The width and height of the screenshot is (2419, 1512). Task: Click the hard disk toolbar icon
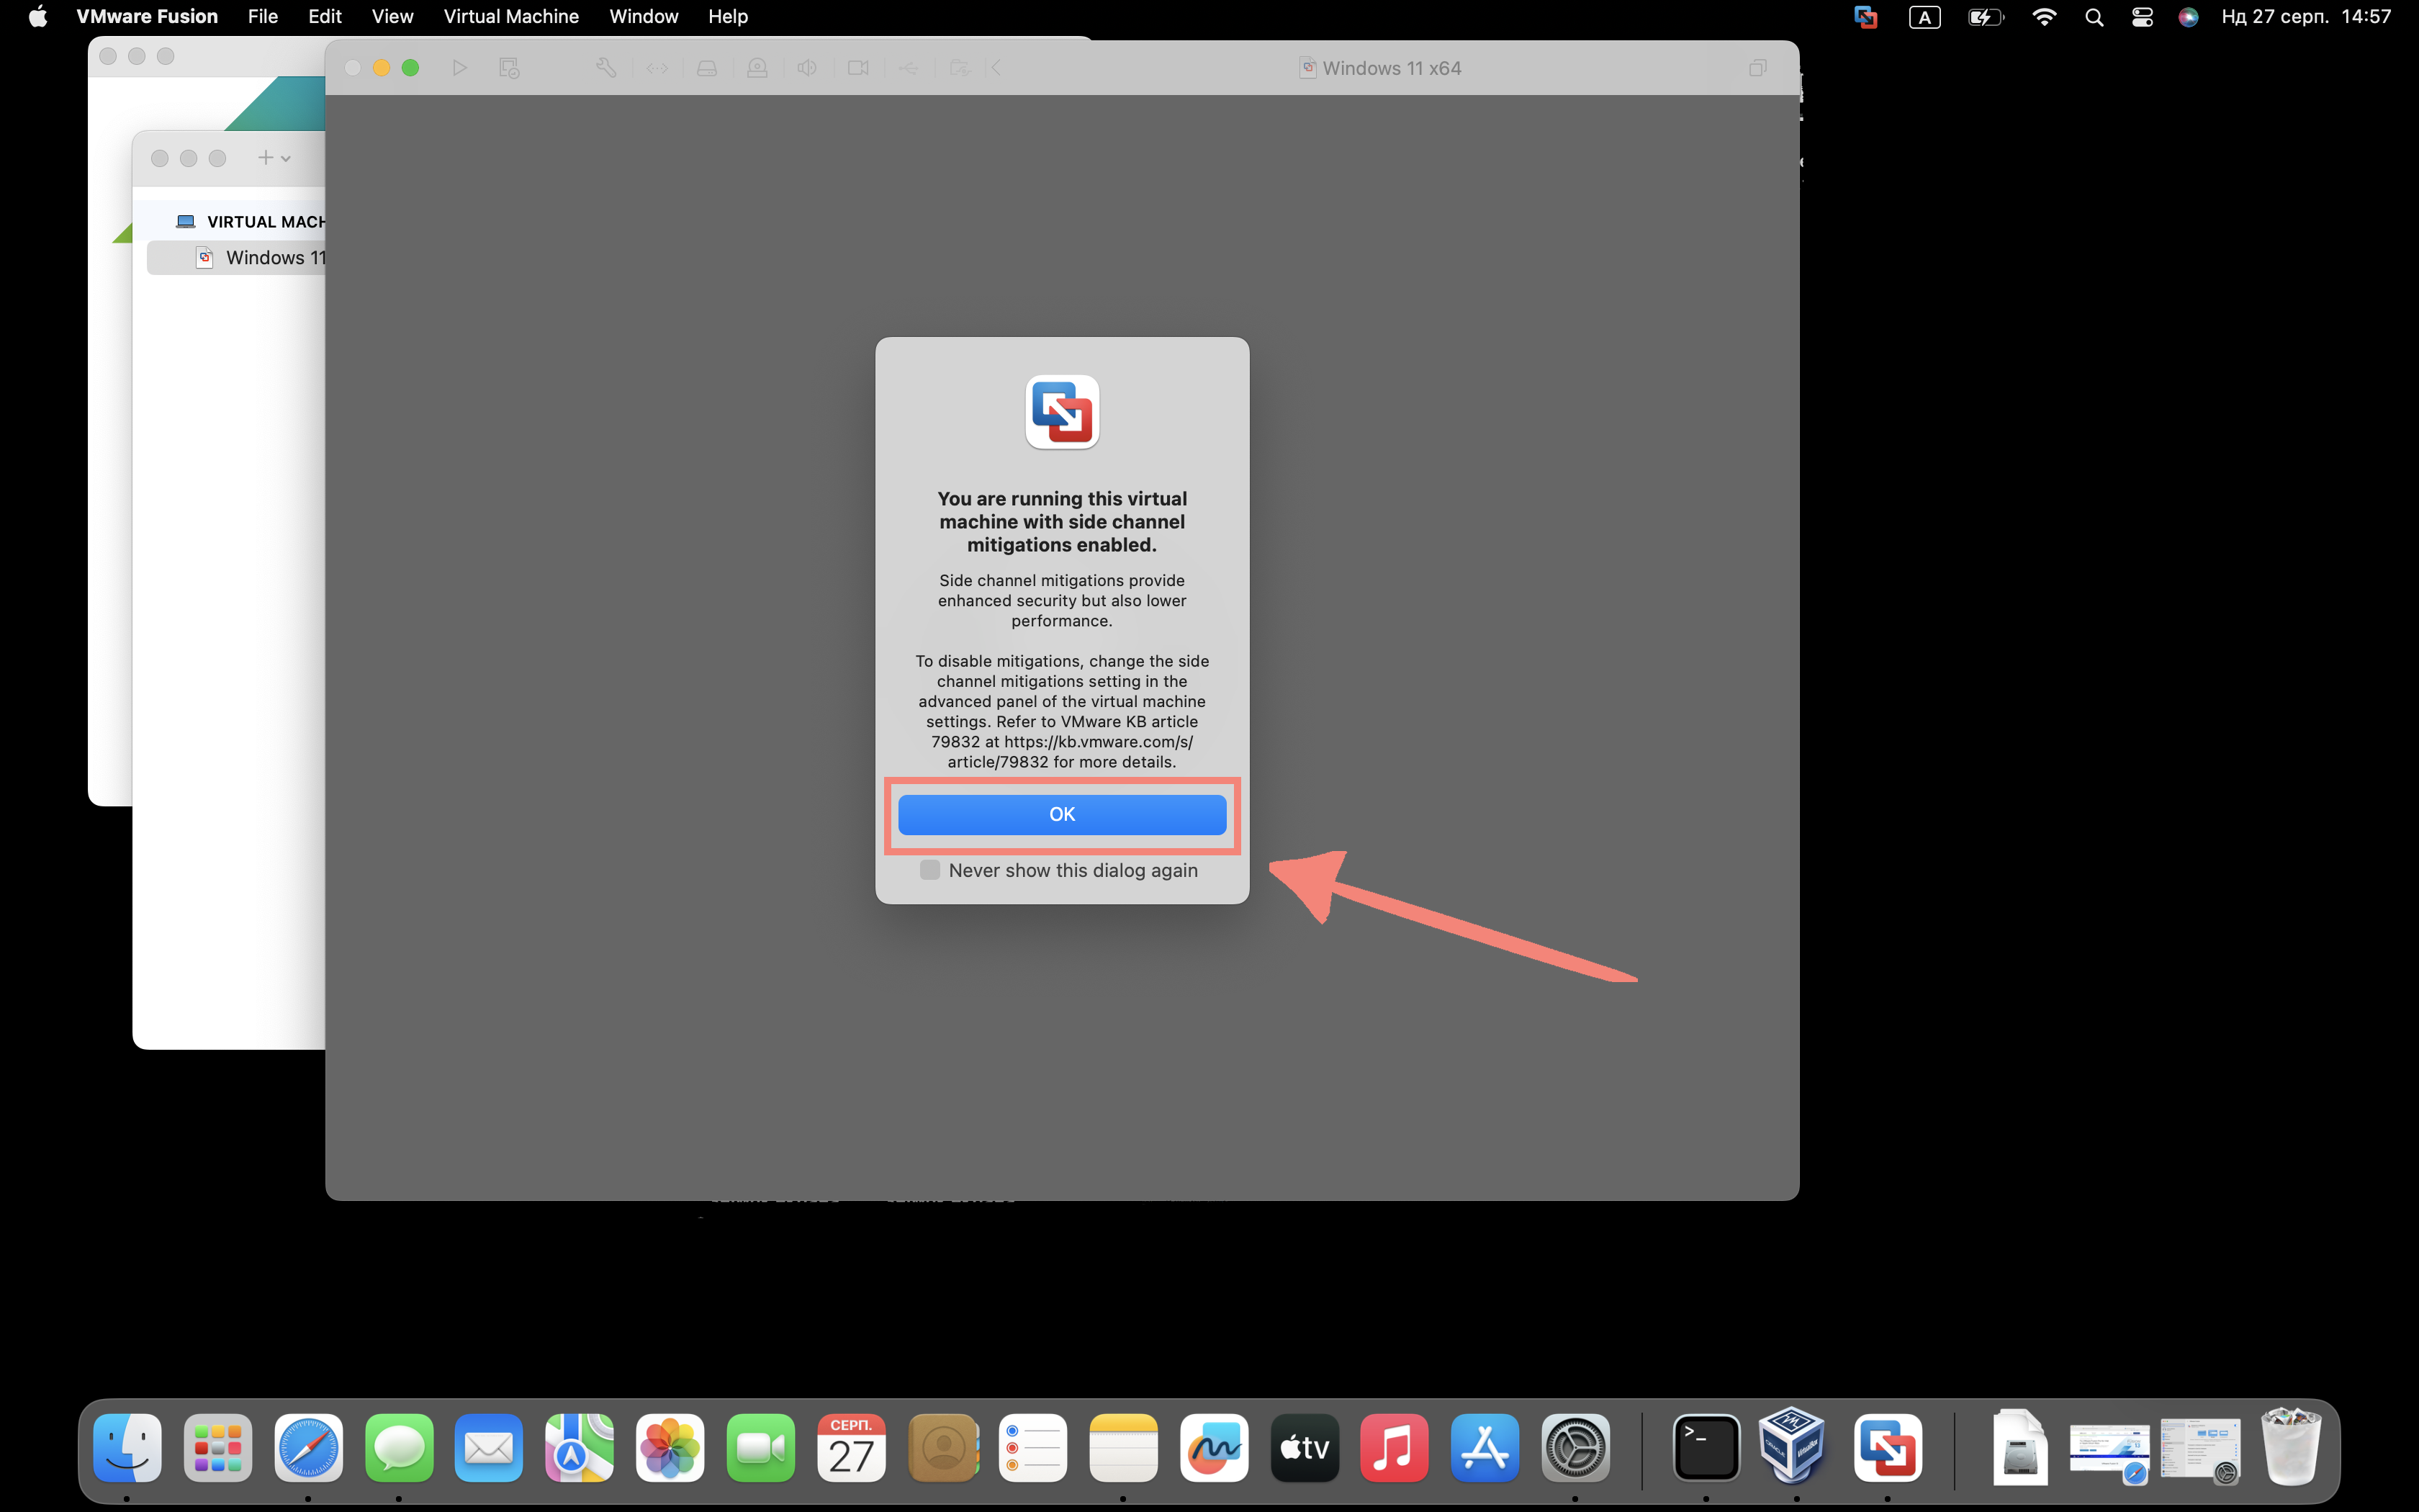click(x=707, y=68)
